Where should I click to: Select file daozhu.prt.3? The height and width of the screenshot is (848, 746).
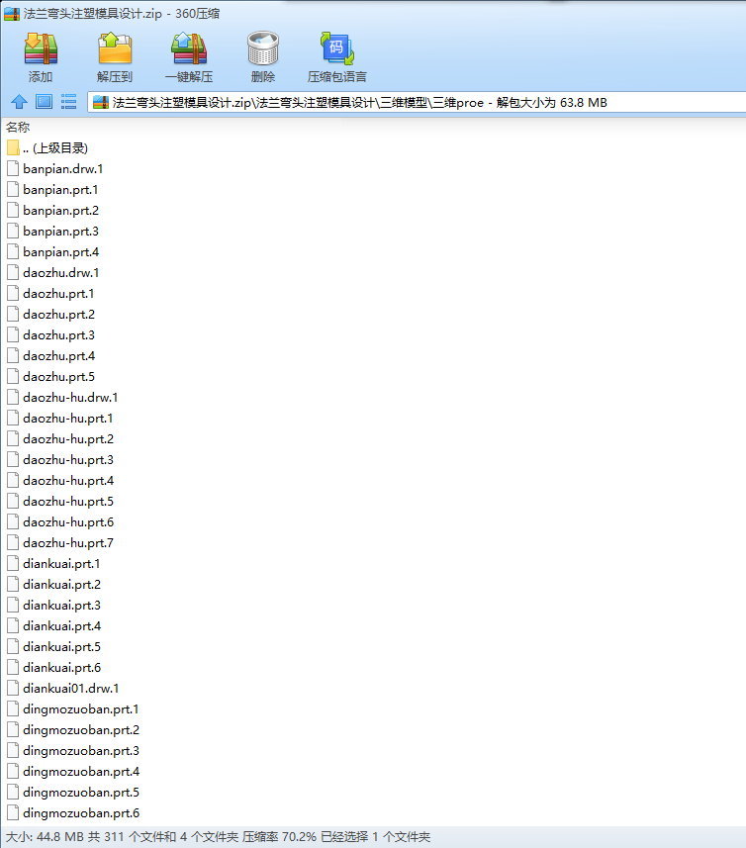50,335
